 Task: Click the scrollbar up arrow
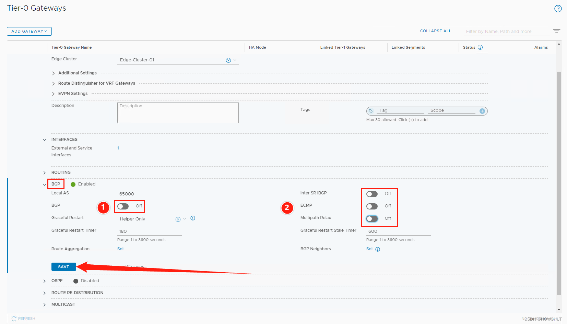(559, 44)
